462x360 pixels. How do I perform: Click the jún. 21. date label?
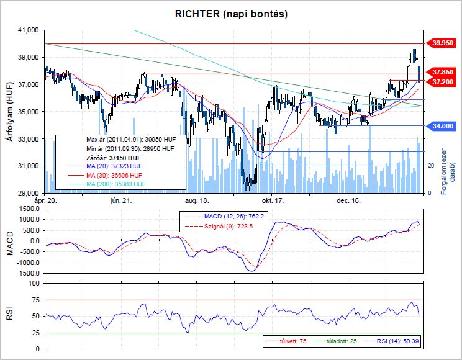[121, 201]
